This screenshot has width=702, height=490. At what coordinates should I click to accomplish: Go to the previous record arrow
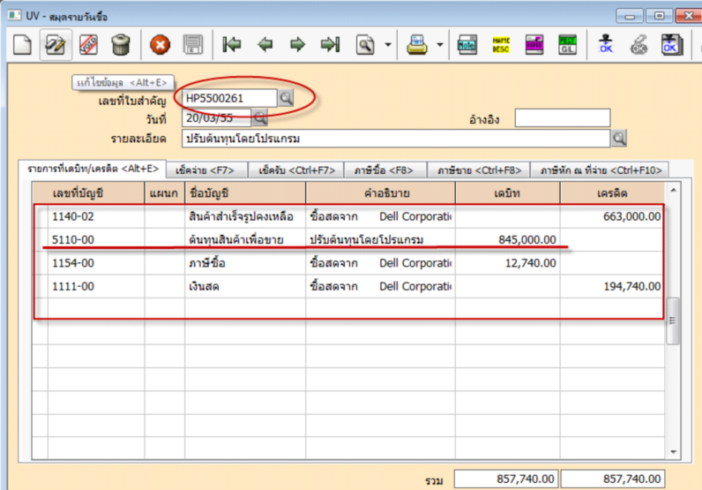pyautogui.click(x=265, y=45)
